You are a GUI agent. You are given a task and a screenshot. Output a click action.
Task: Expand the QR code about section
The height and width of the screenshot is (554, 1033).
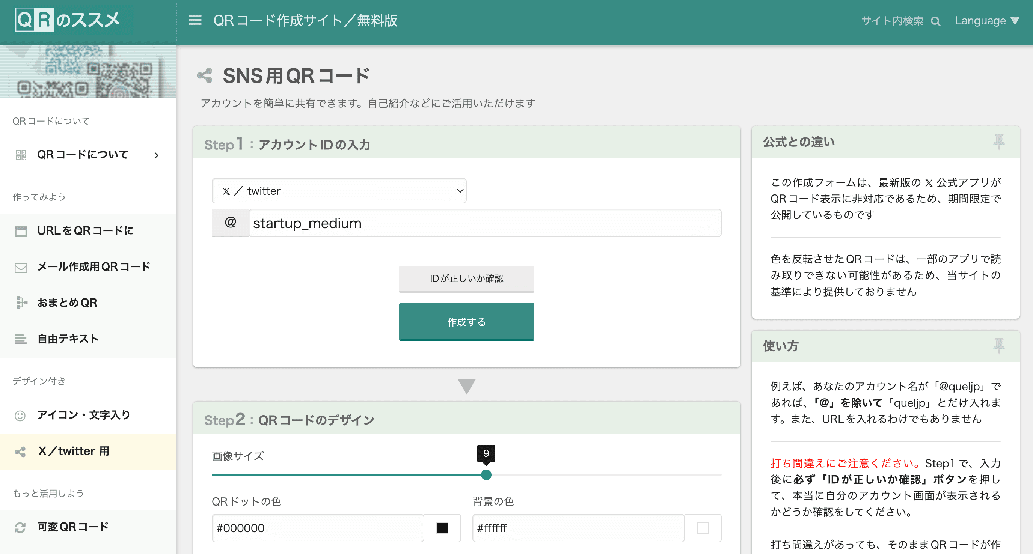[156, 154]
